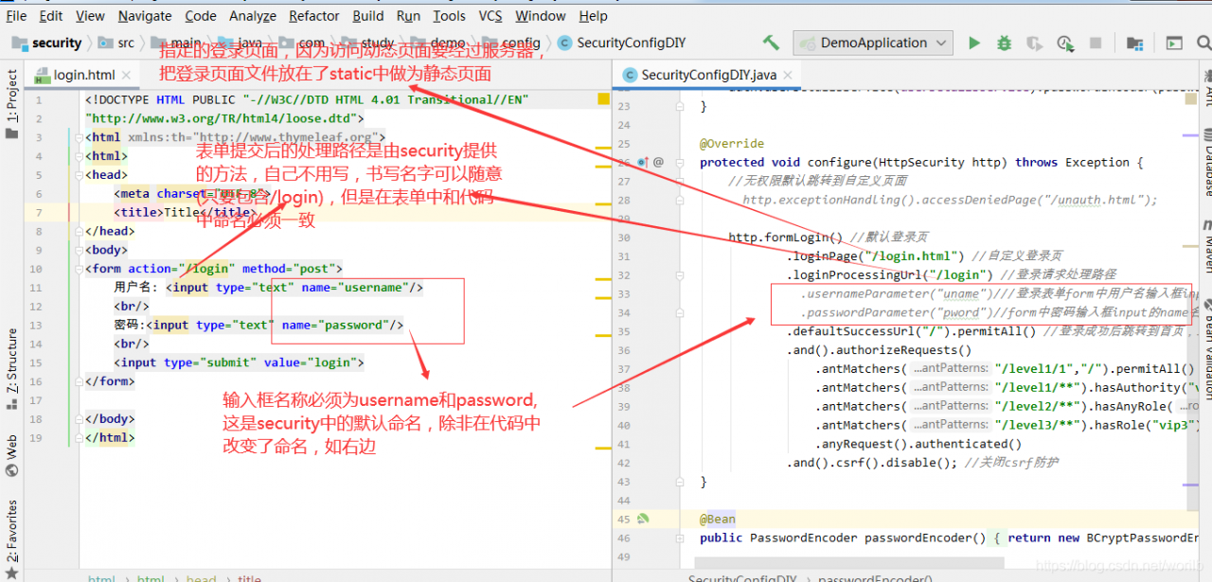The height and width of the screenshot is (582, 1212).
Task: Click .and().csrf().disable() on line 42
Action: click(x=871, y=463)
